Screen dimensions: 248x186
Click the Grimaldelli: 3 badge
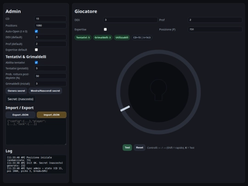102,38
